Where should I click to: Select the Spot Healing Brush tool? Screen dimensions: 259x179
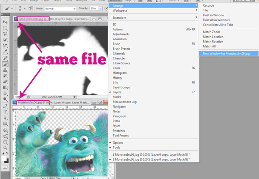tap(5, 58)
